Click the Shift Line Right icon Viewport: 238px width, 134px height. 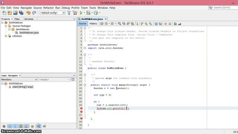(x=160, y=24)
